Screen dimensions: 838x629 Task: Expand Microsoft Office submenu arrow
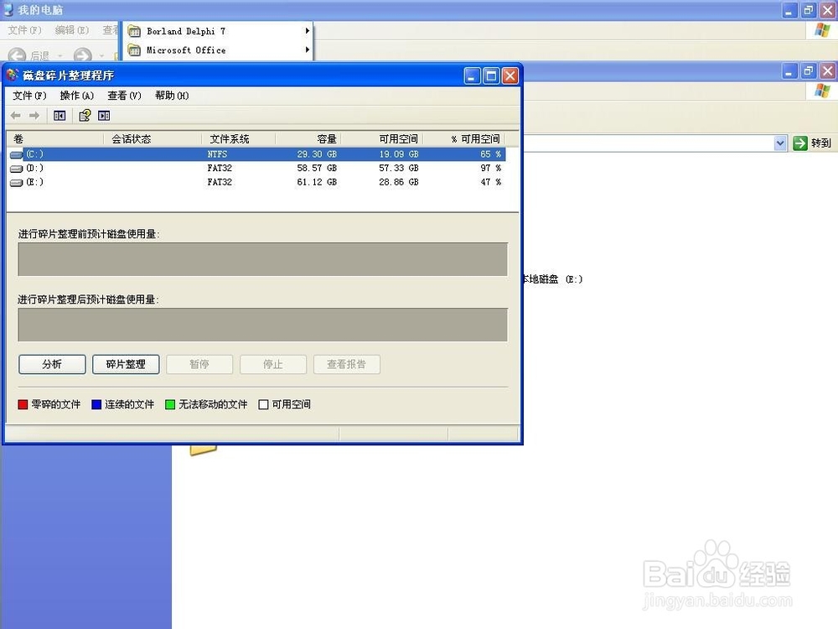coord(308,49)
